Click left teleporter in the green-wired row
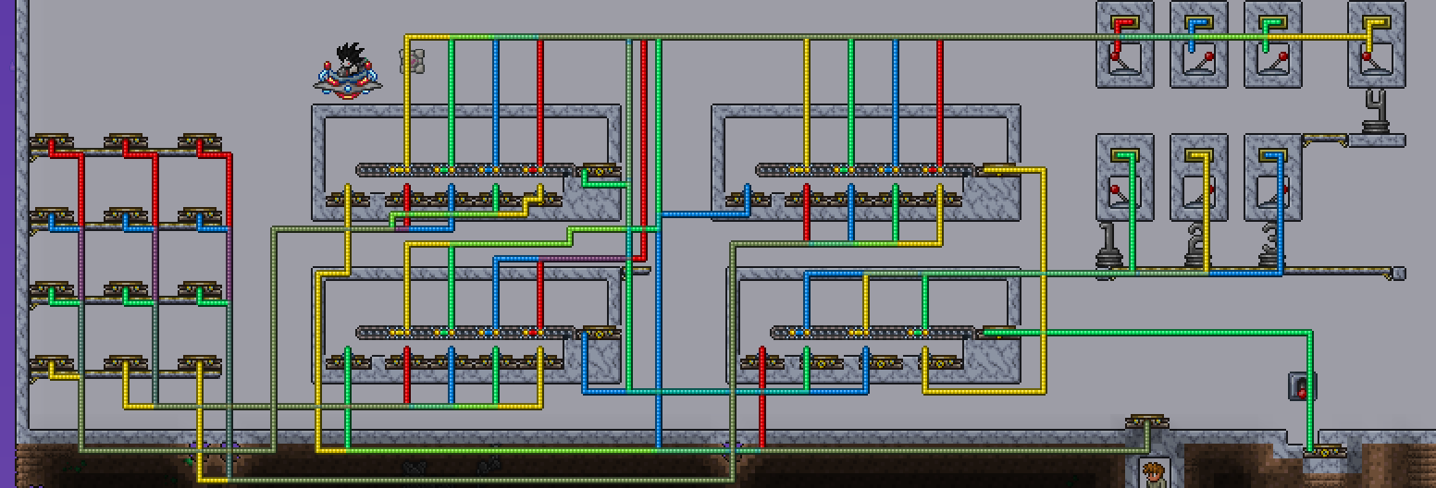 (x=52, y=289)
